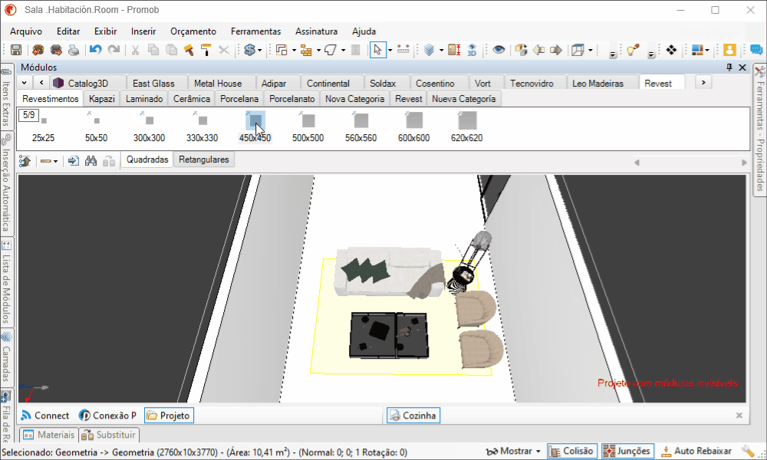Viewport: 767px width, 460px height.
Task: Toggle the Colisão option
Action: 572,452
